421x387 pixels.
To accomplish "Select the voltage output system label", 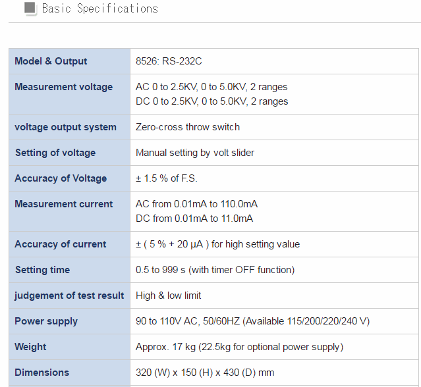I will tap(65, 127).
